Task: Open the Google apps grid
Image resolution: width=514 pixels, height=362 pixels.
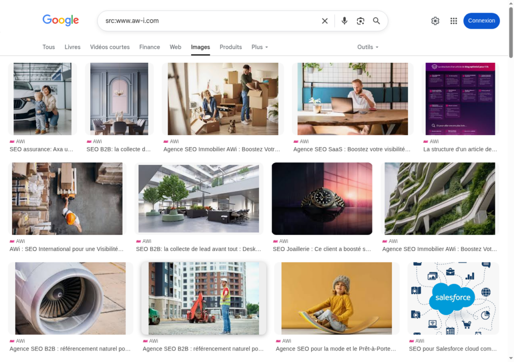Action: pyautogui.click(x=454, y=21)
